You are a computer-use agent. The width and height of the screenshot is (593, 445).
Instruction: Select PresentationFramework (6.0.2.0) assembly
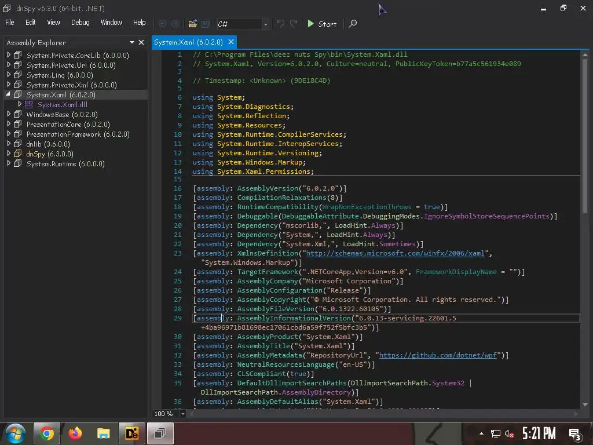click(x=78, y=134)
